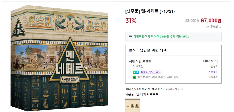234x112 pixels.
Task: Click the 콘노크님만을 위한 혜택 heading
Action: [x=148, y=50]
